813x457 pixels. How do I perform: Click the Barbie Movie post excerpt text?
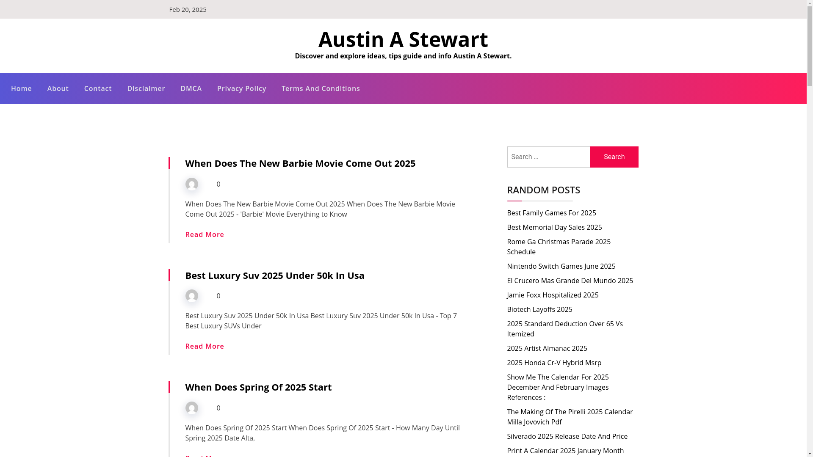pos(320,209)
